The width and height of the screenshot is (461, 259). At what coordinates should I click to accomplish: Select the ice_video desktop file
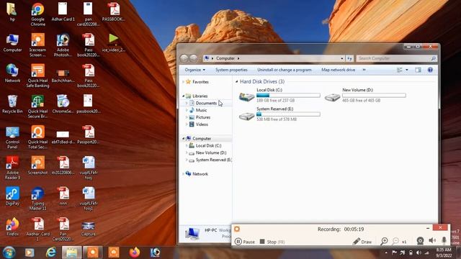coord(114,43)
